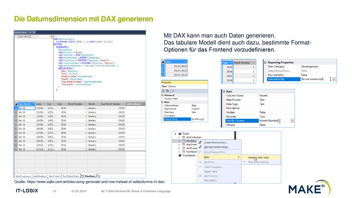Open the Summarize By dropdown
Viewport: 352px width, 198px height.
[x=334, y=79]
